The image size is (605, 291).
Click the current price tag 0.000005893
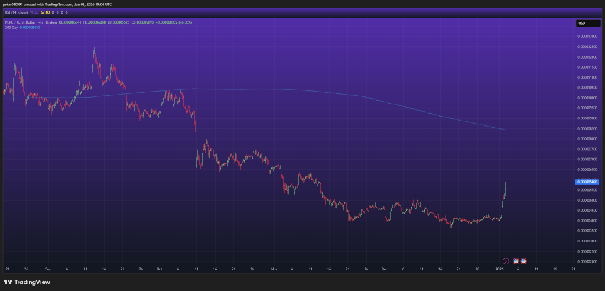[588, 182]
